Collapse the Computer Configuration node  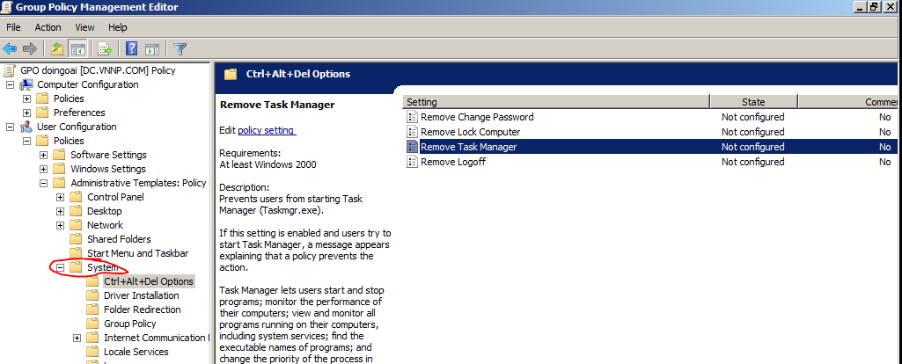point(10,84)
